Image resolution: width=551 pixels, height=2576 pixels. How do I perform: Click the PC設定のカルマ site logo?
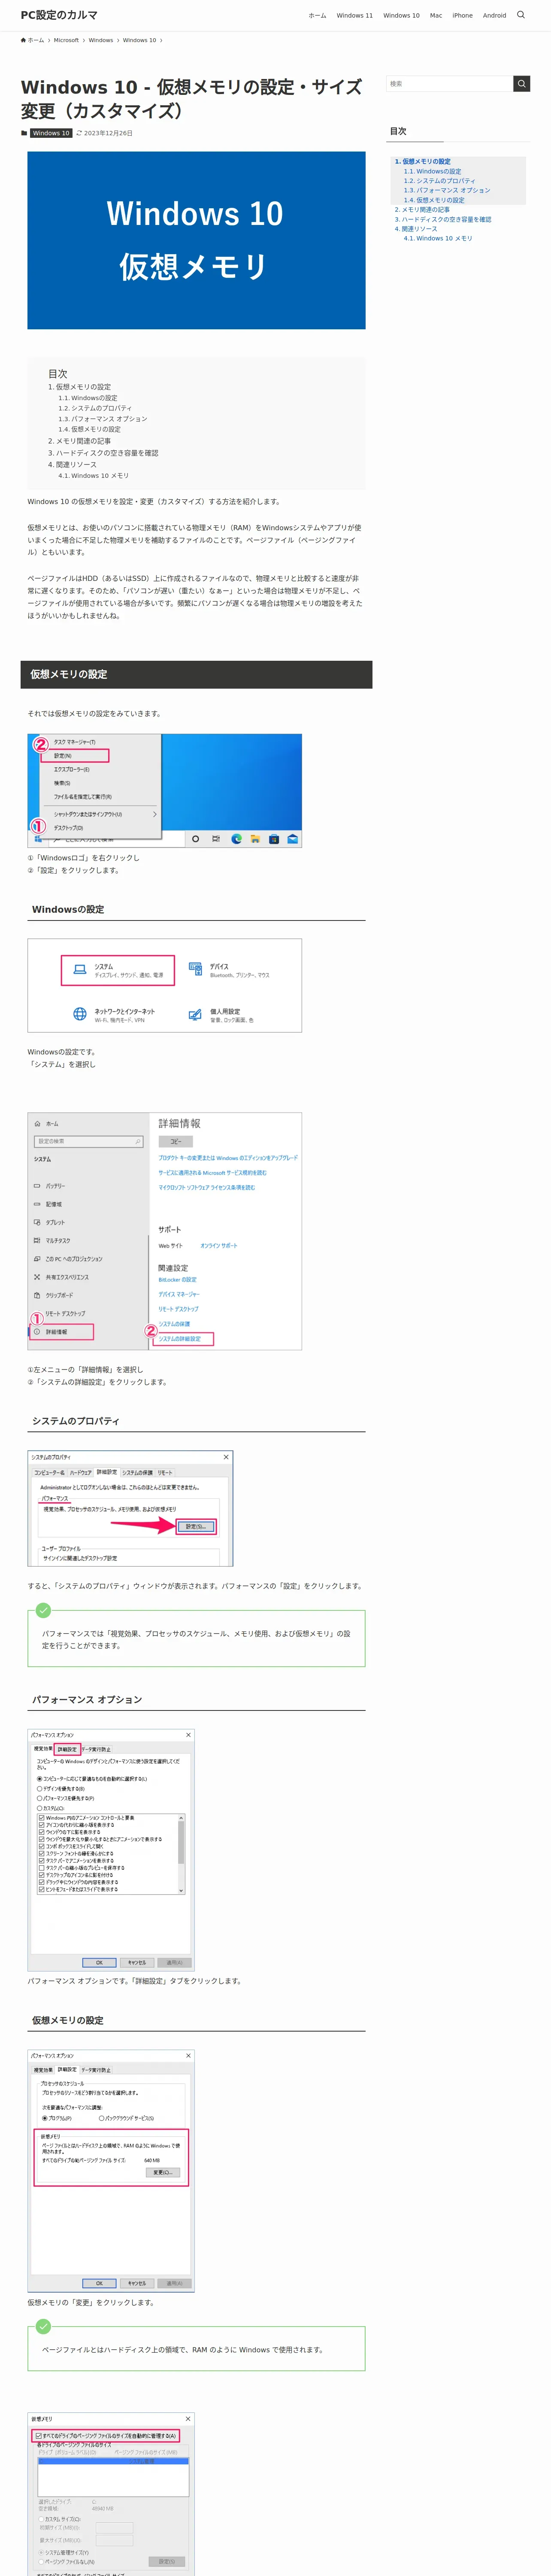[59, 15]
